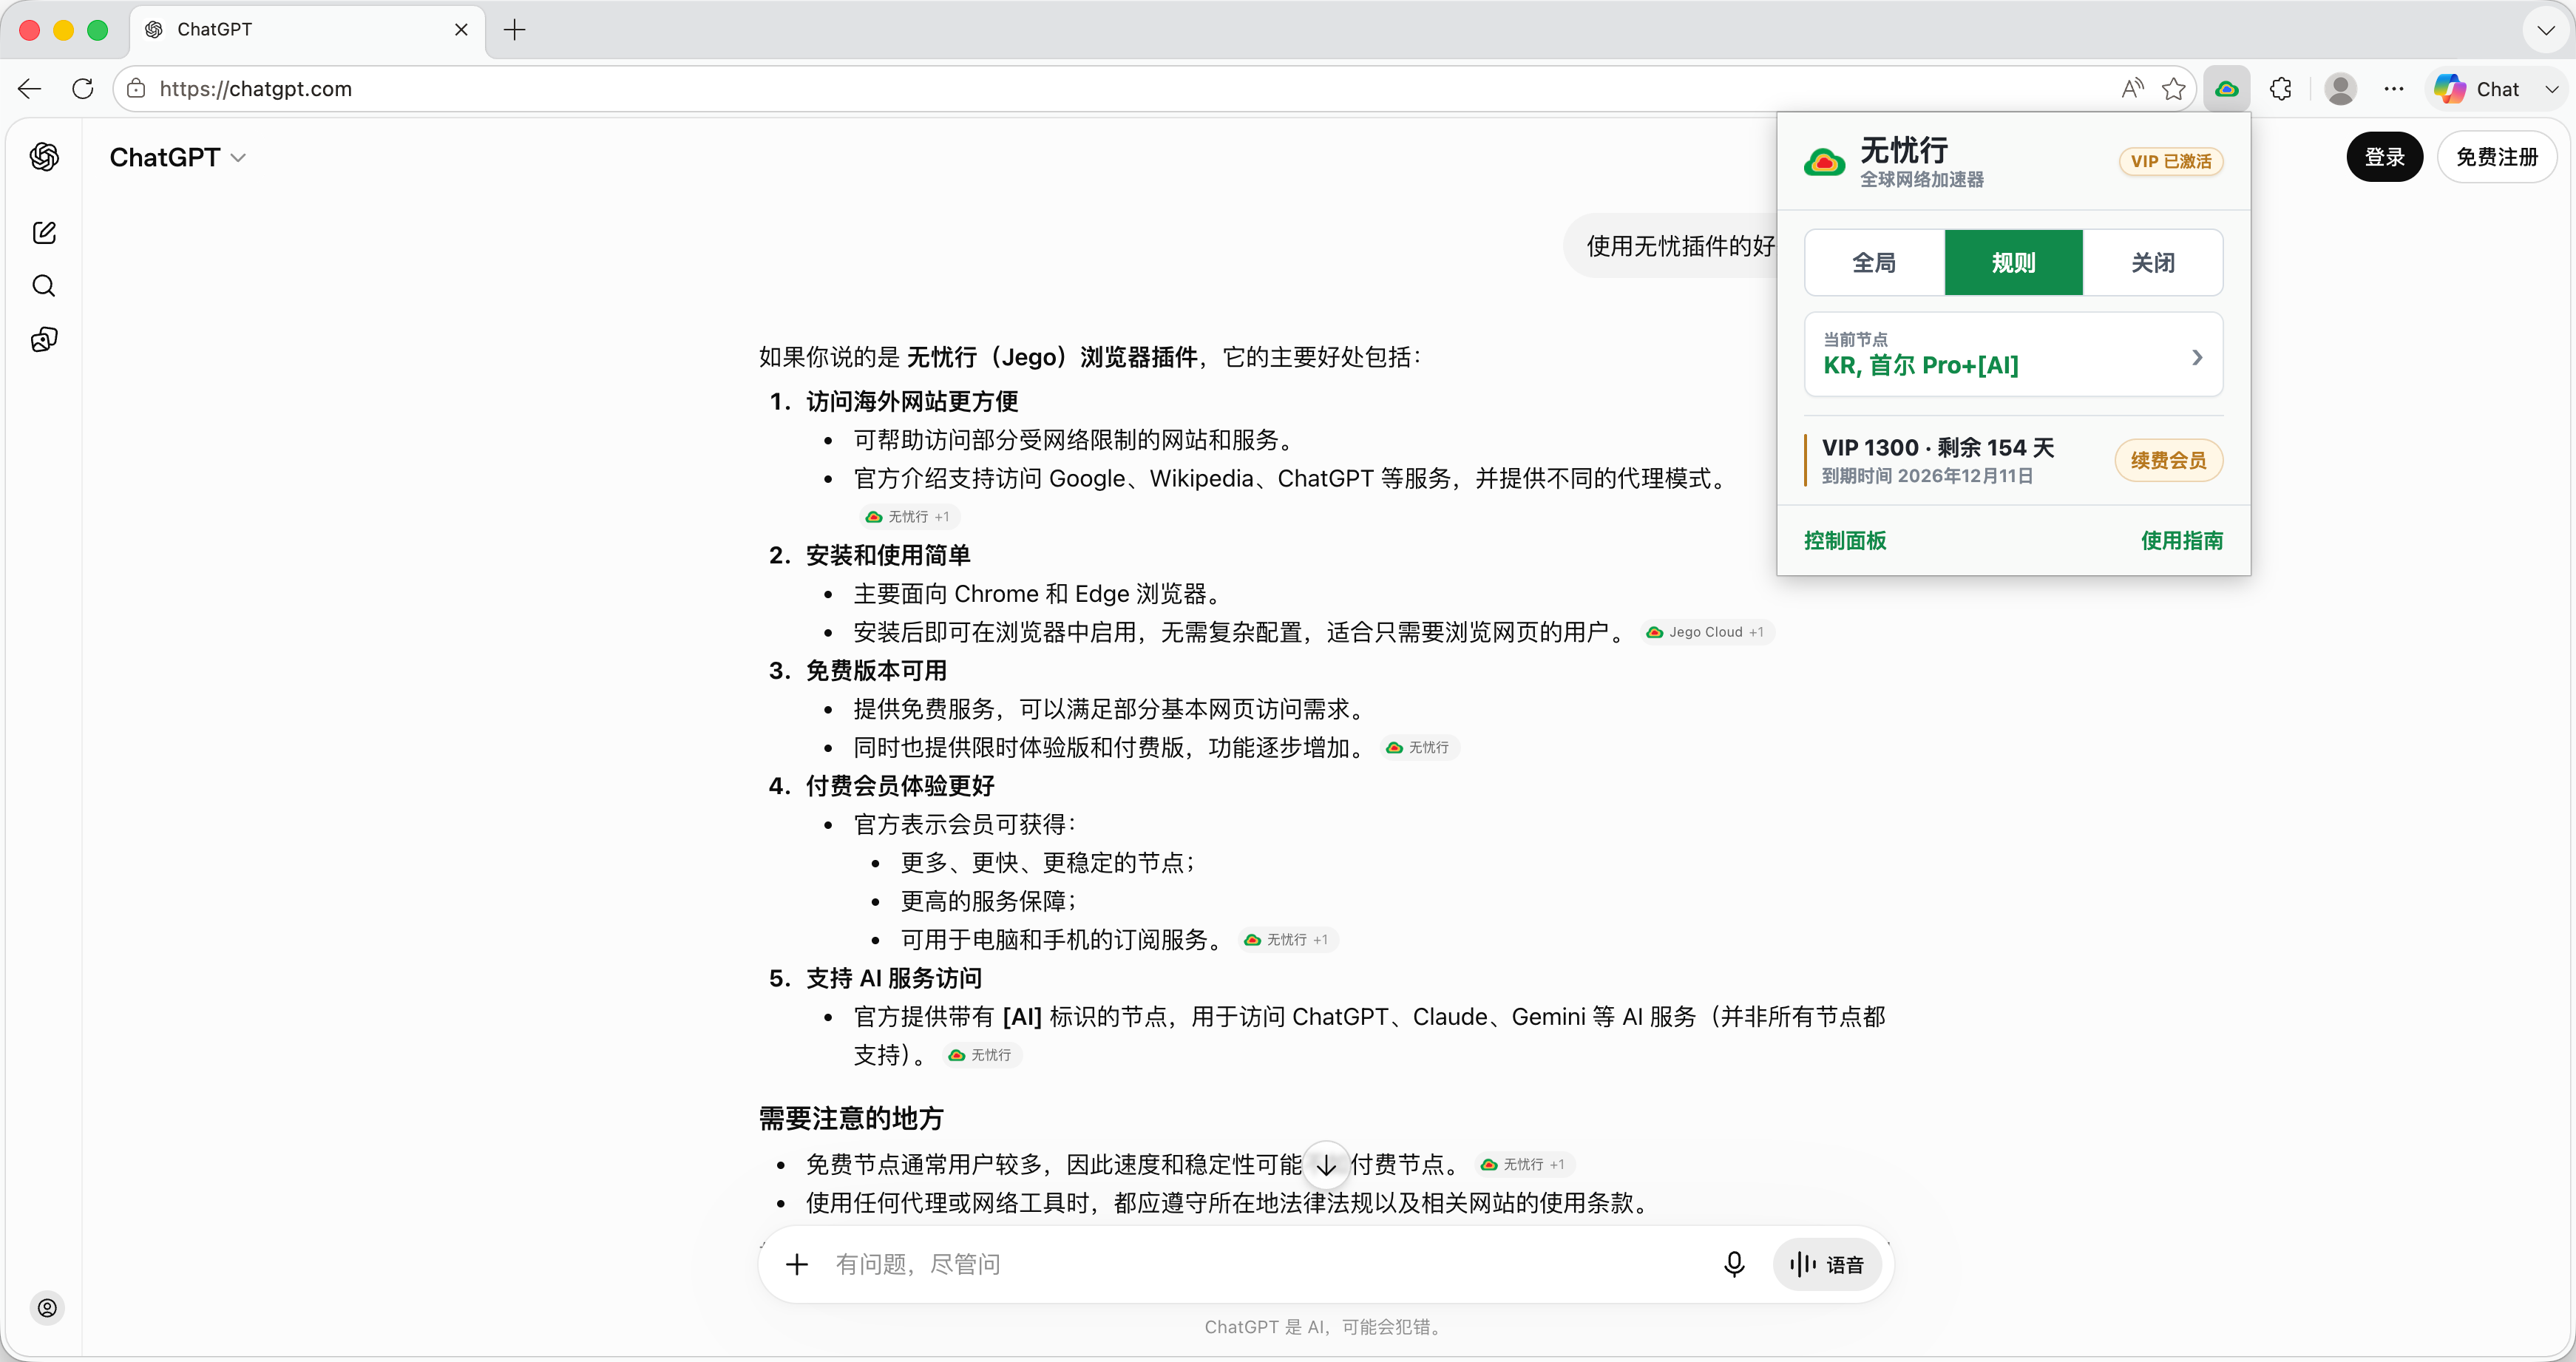Expand the Copilot Chat dropdown arrow
The width and height of the screenshot is (2576, 1362).
pos(2551,89)
